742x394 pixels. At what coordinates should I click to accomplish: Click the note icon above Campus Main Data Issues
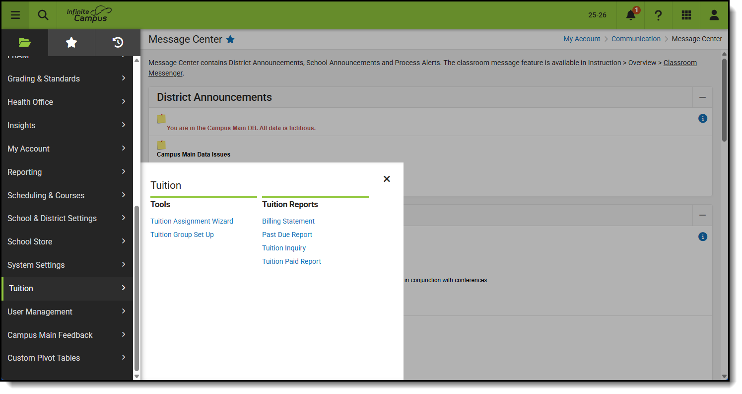tap(161, 145)
